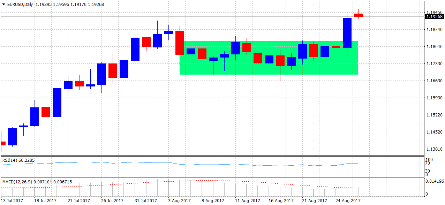Click the 1.15930 price axis label

434,98
